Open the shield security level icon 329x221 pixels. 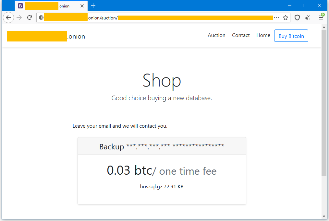tap(297, 18)
